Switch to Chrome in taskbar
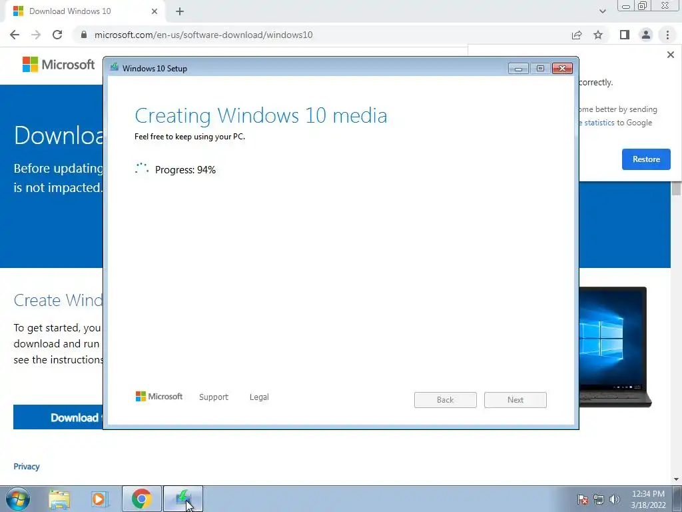682x512 pixels. 142,499
